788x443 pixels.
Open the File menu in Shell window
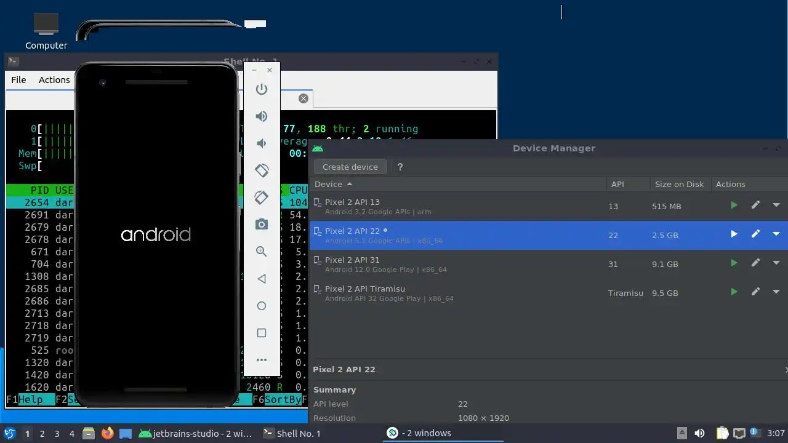18,80
